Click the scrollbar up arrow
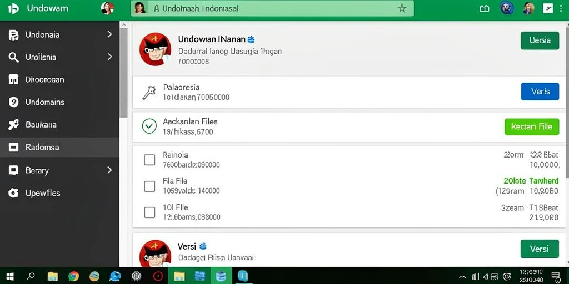Image resolution: width=569 pixels, height=284 pixels. pos(124,24)
